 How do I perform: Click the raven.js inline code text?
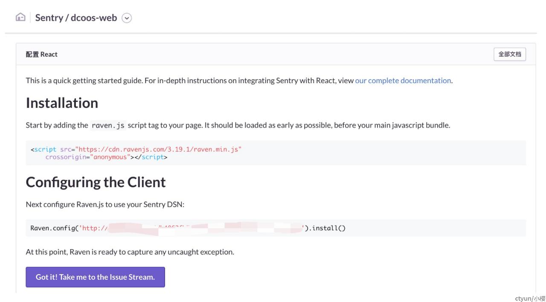pos(108,125)
